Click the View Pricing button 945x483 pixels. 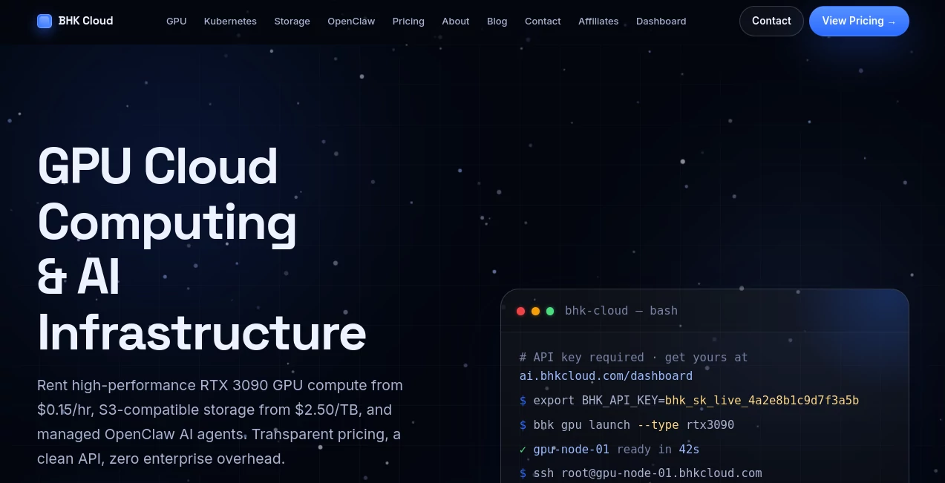click(859, 21)
